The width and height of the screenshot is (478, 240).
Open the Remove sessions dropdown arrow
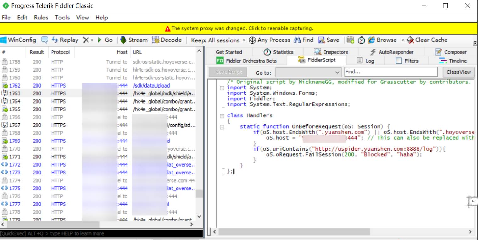pos(92,40)
